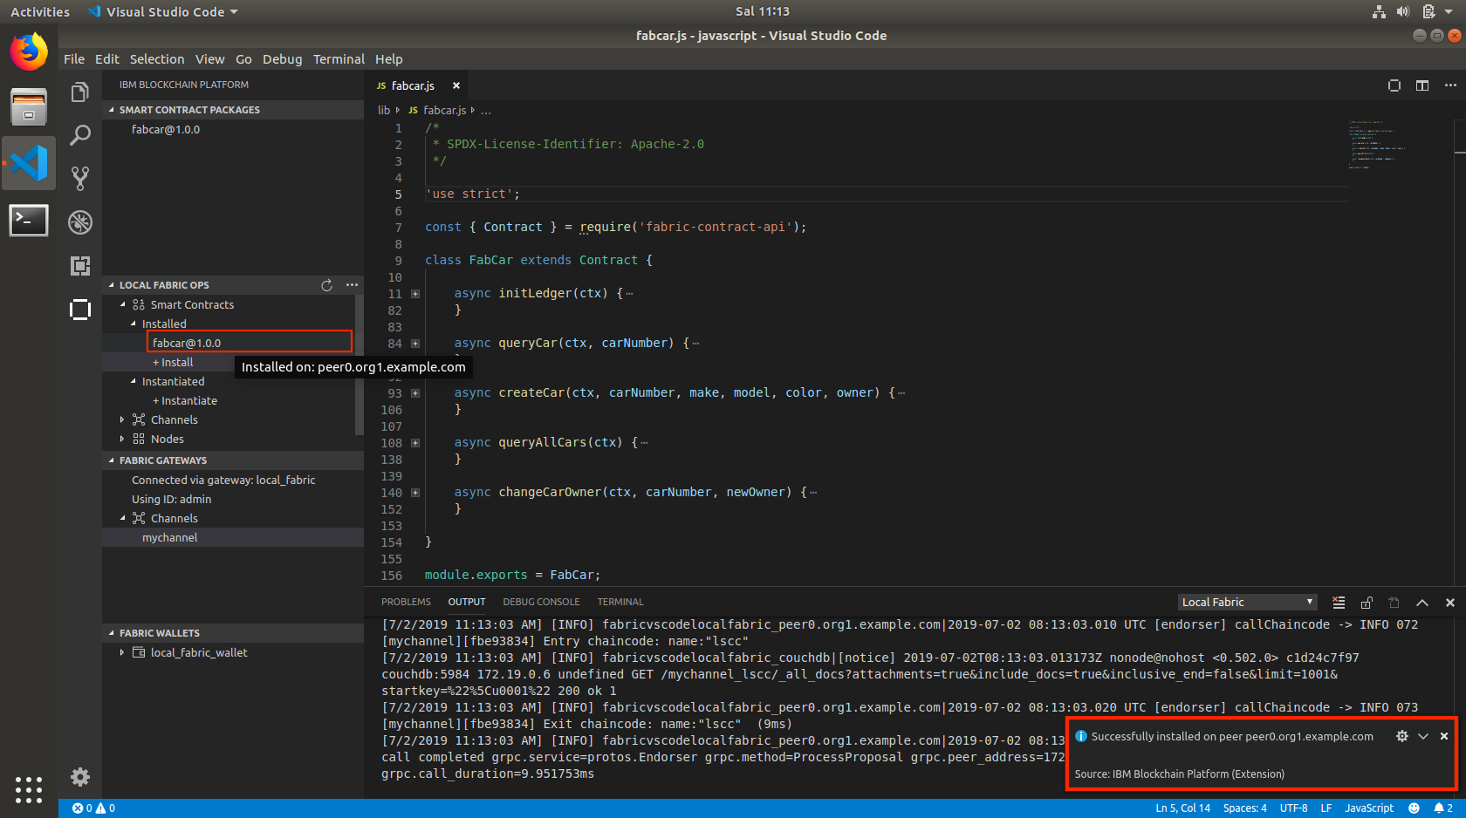
Task: Click the feedback smiley in status bar
Action: pyautogui.click(x=1414, y=808)
